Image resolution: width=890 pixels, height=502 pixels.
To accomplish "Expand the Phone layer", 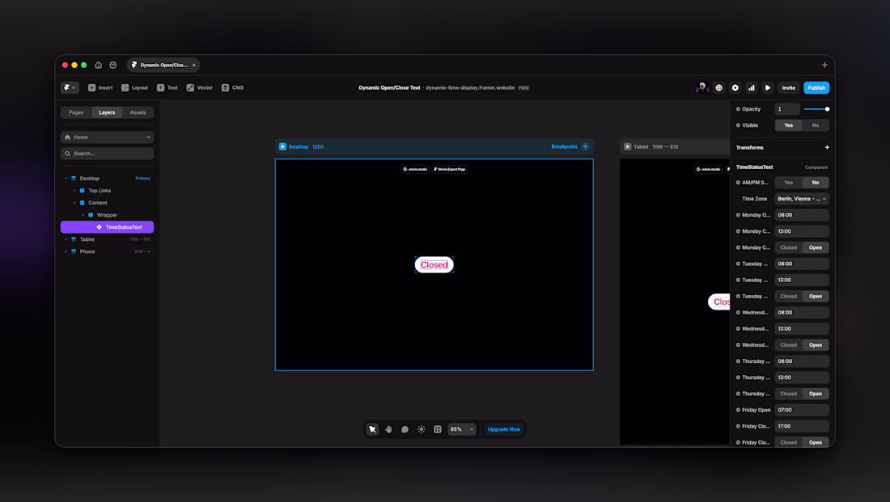I will point(66,252).
